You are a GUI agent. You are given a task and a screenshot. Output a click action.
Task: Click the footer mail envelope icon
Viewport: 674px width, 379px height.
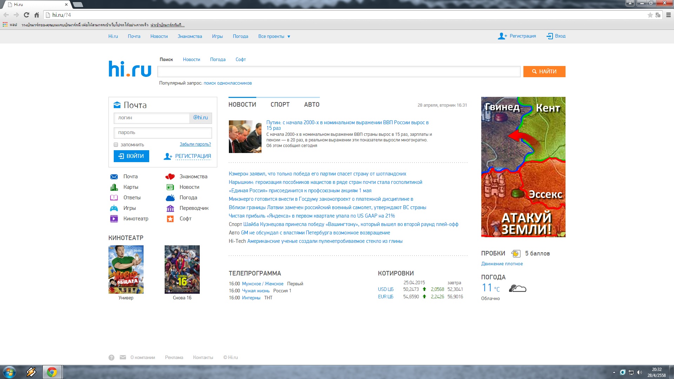pos(123,357)
